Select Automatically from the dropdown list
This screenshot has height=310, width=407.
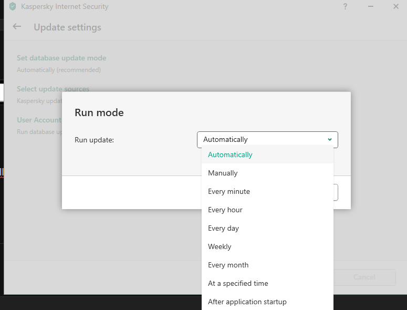pos(230,155)
